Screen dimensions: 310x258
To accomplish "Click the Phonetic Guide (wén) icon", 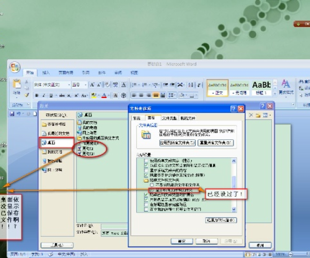I will coord(115,85).
